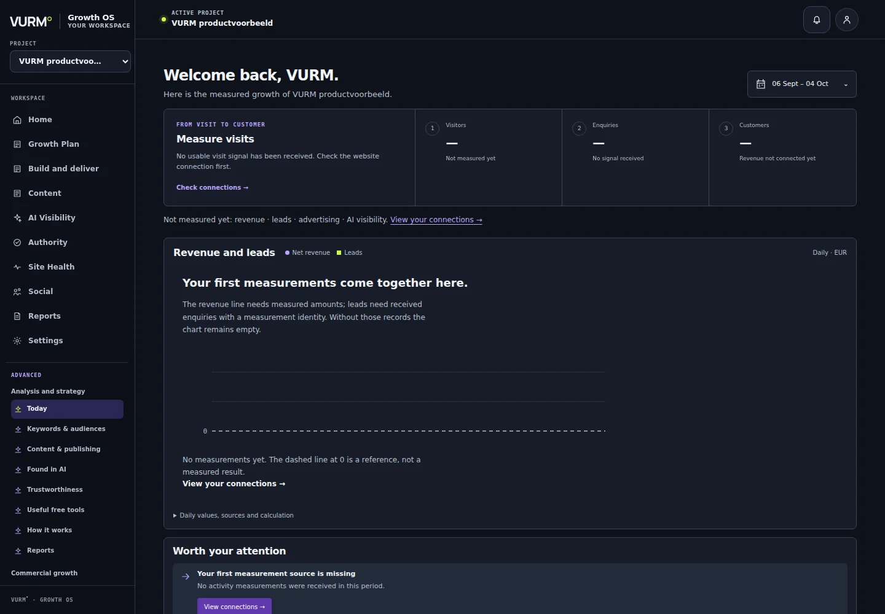Viewport: 885px width, 614px height.
Task: Click the Trustworthiness item icon
Action: 18,490
